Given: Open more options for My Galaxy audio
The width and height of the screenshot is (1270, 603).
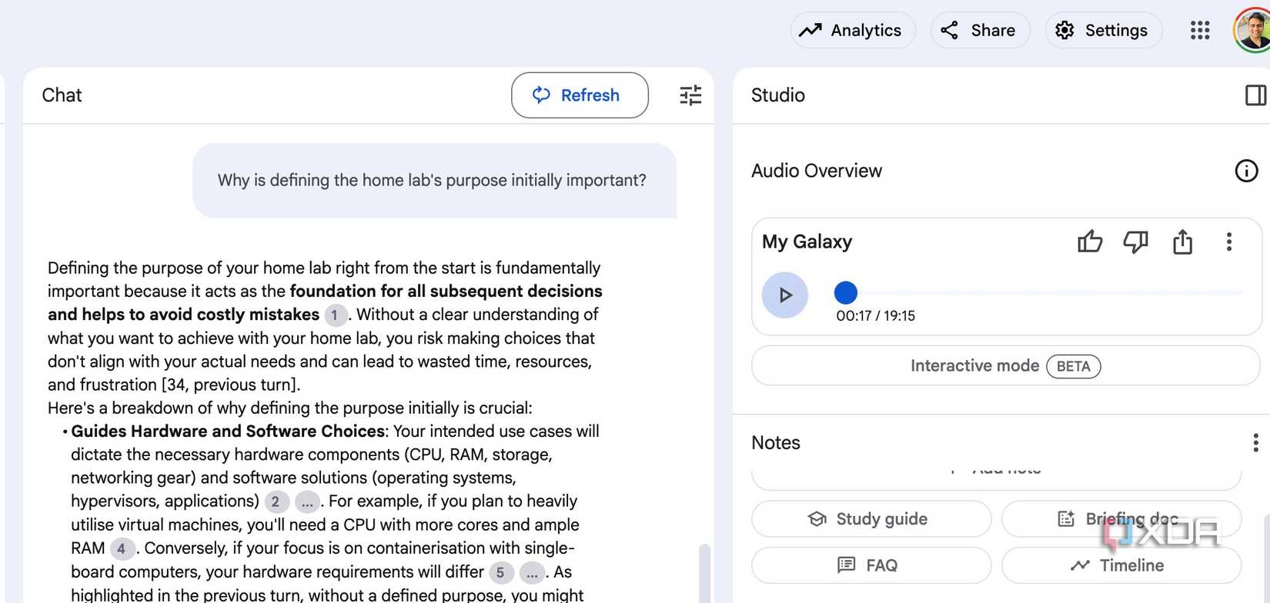Looking at the screenshot, I should click(x=1229, y=242).
